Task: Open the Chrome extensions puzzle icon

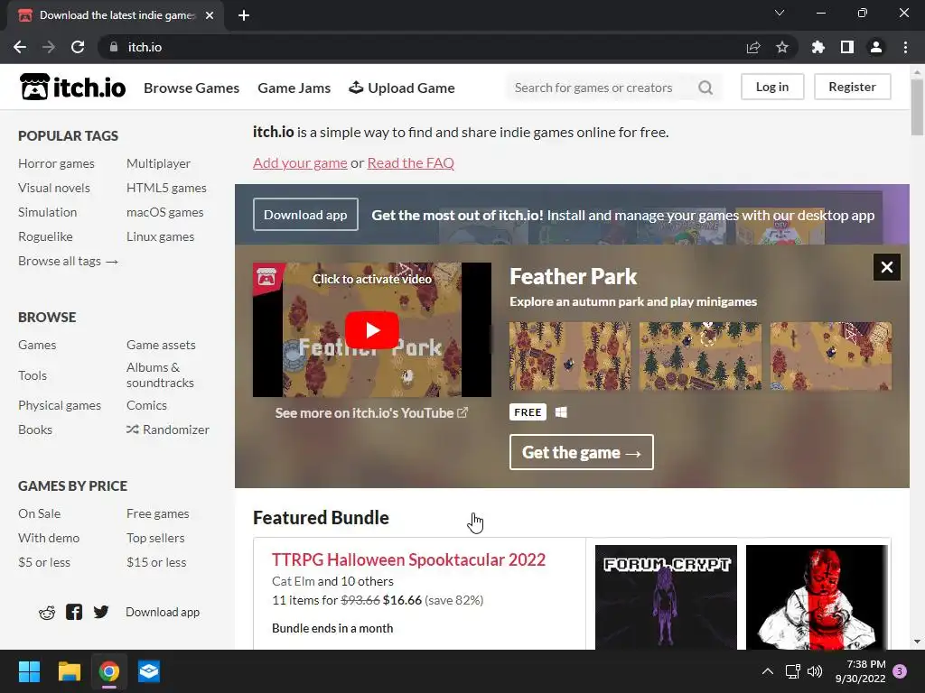Action: coord(818,47)
